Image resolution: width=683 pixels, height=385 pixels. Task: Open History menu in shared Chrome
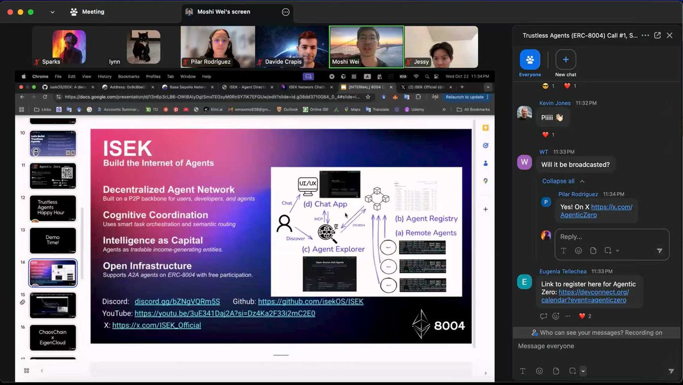(x=105, y=76)
